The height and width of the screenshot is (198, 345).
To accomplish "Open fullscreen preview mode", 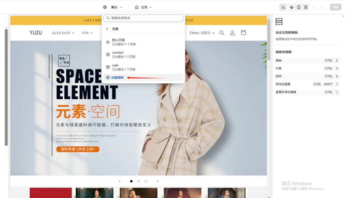I will [x=306, y=7].
